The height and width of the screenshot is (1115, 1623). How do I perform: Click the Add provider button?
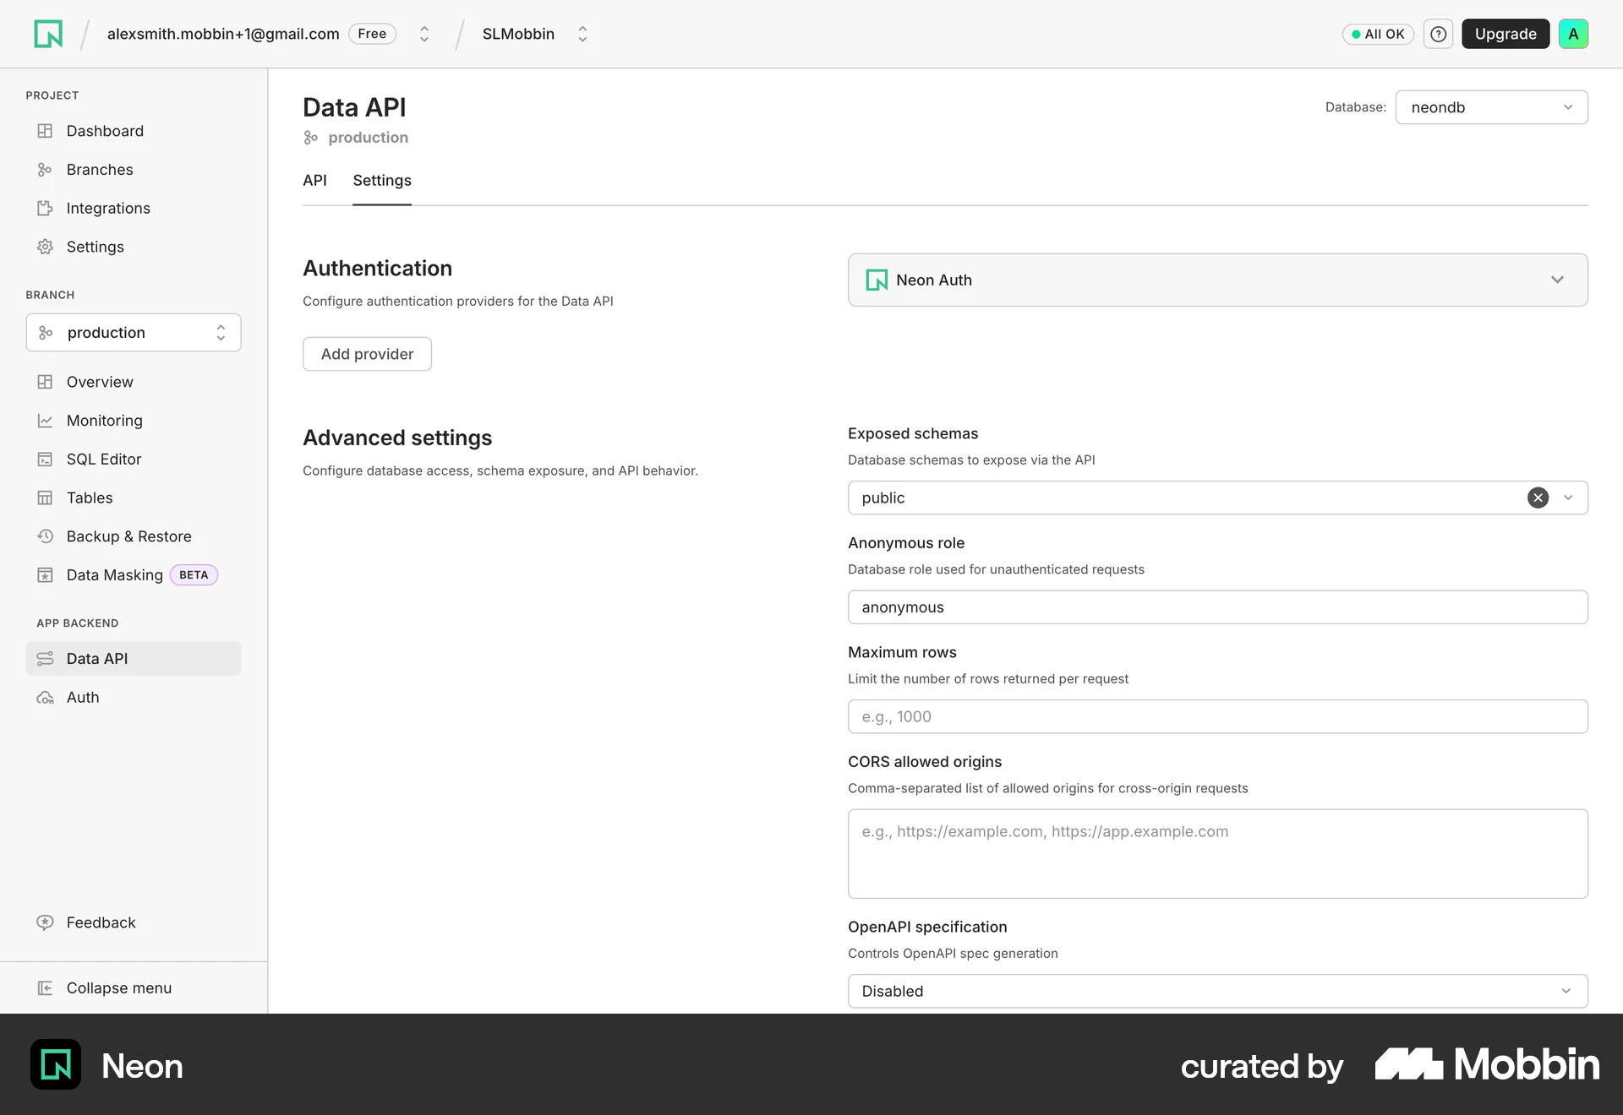click(x=367, y=354)
